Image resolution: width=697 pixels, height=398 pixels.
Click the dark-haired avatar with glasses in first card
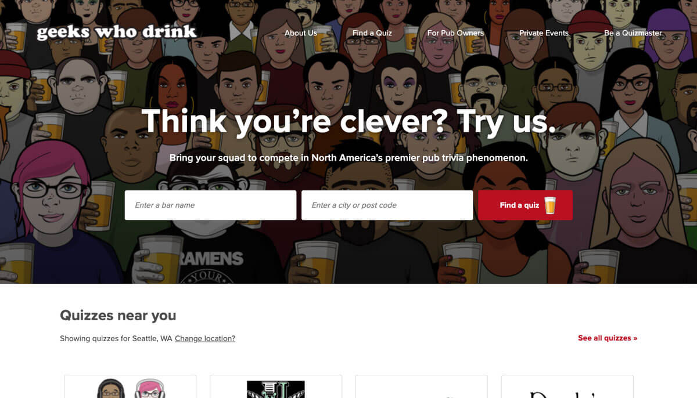tap(111, 389)
